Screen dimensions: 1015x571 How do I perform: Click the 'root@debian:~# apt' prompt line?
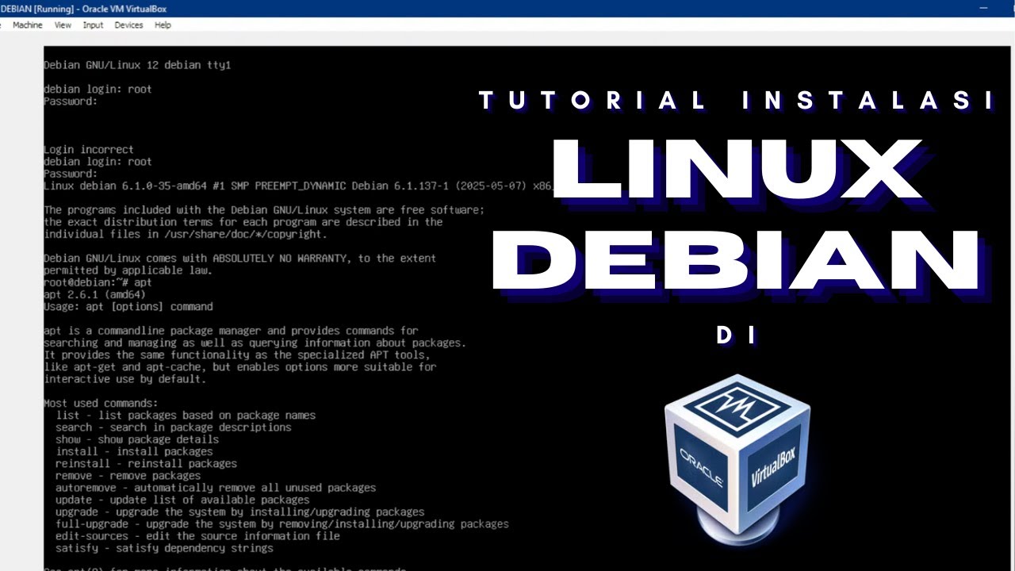click(98, 282)
